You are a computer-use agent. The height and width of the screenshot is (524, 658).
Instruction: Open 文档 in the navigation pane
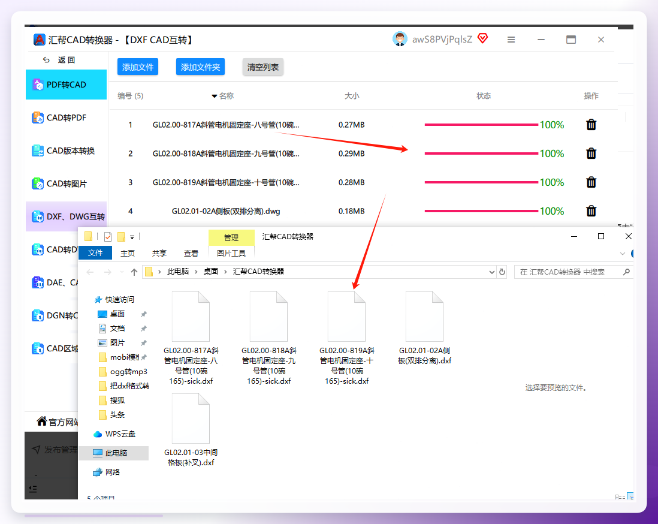(x=117, y=329)
